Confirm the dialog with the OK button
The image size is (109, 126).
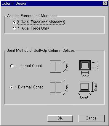pyautogui.click(x=60, y=118)
